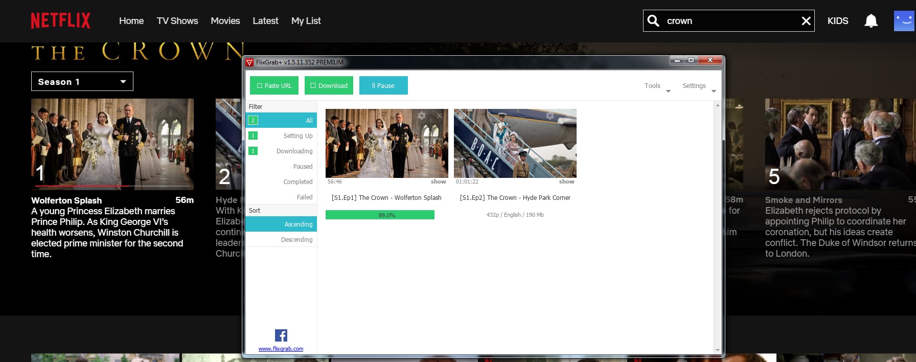Open the Facebook icon in FlixGrab sidebar

(x=281, y=335)
